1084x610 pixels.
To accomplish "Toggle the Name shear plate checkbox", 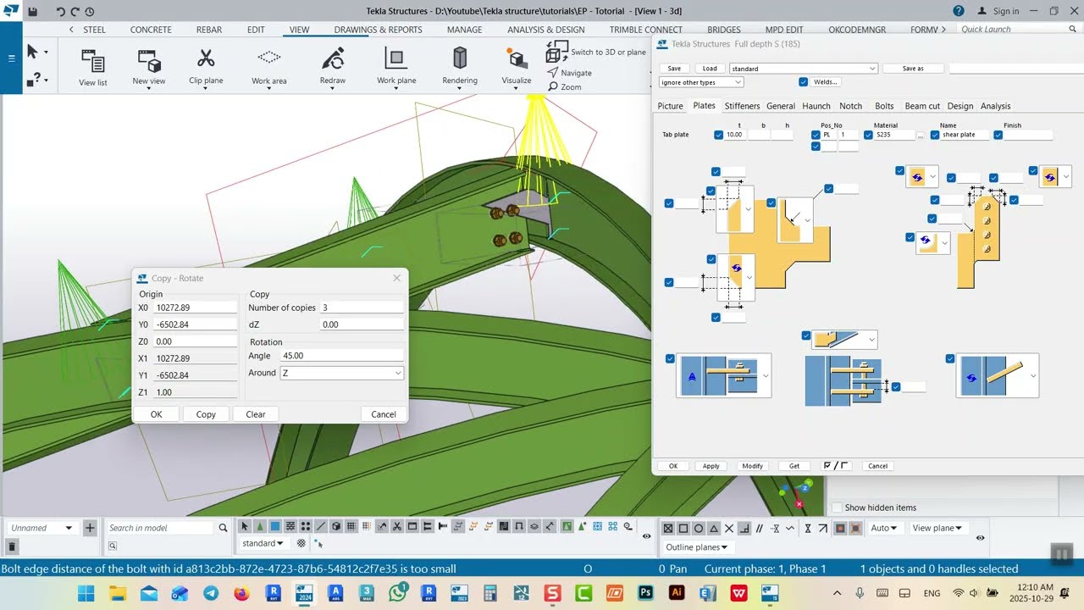I will click(935, 135).
